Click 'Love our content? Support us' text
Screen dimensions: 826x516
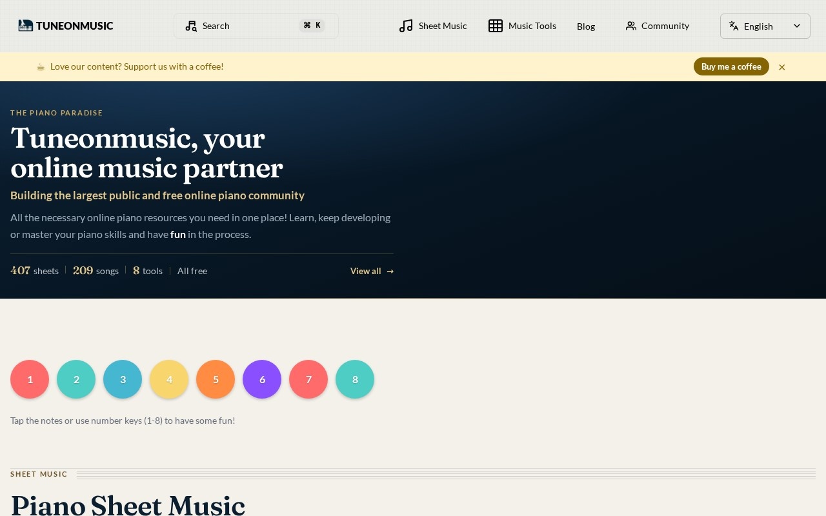coord(137,66)
